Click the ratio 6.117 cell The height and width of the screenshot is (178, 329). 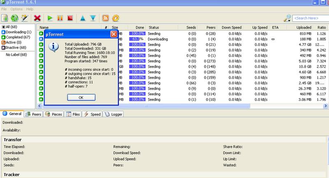point(321,94)
